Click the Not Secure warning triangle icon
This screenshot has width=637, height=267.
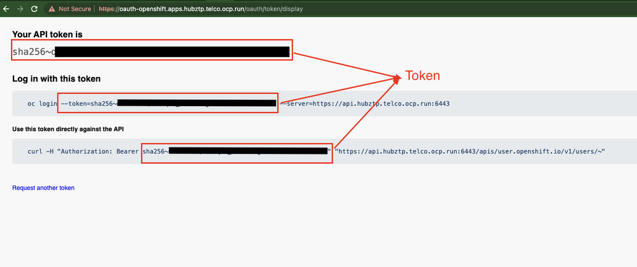[x=53, y=10]
